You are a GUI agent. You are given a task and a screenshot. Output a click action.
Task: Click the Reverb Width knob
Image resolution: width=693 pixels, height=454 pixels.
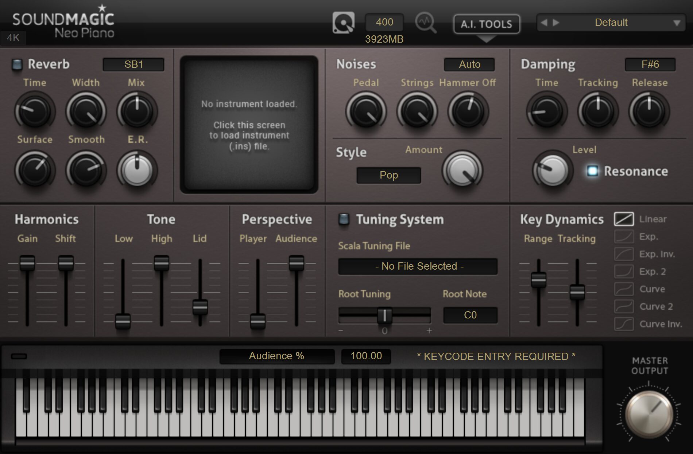tap(86, 111)
